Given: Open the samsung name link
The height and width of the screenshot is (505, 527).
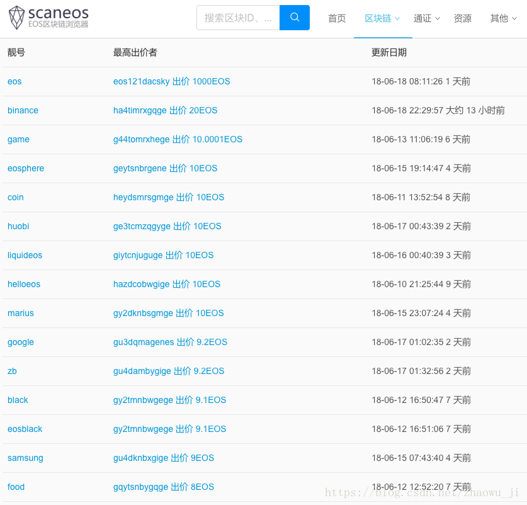Looking at the screenshot, I should 25,458.
